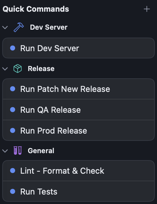Click the blue dot beside Run Prod Release
Viewport: 157px width, 204px height.
[13, 130]
